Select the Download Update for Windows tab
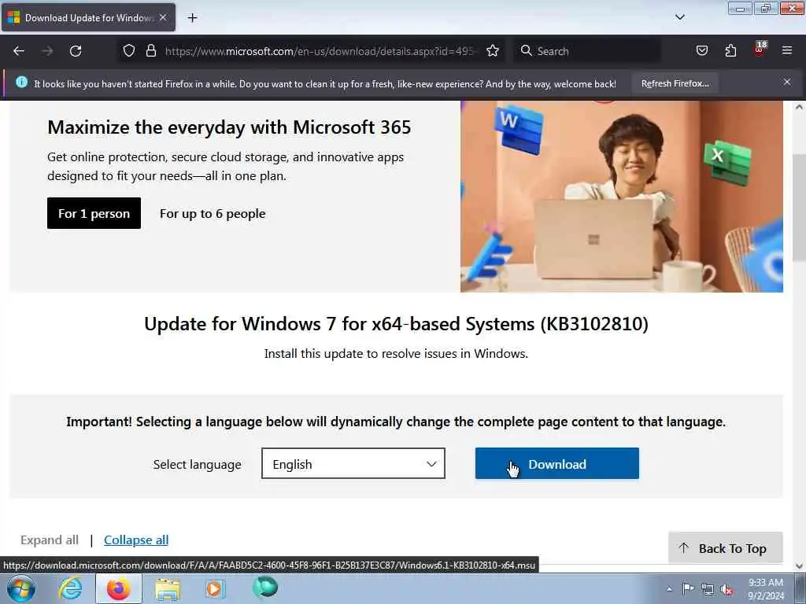 point(88,18)
